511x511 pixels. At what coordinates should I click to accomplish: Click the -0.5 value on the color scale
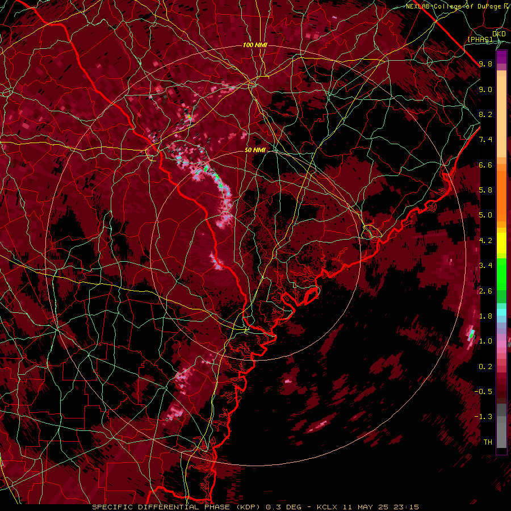[483, 392]
